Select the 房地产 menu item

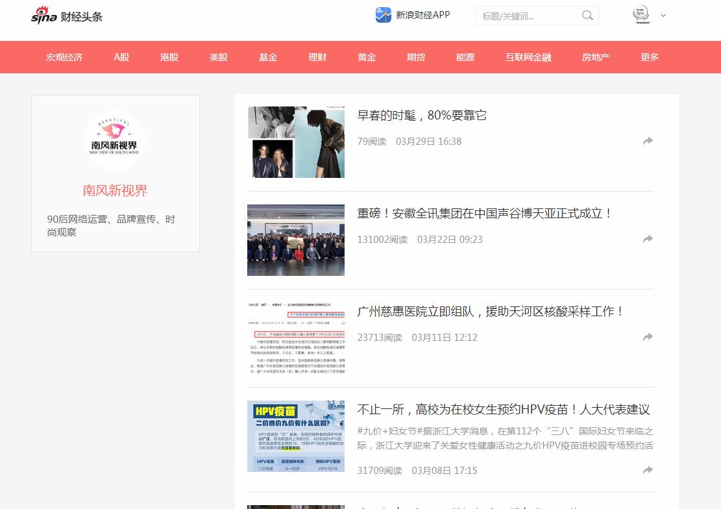tap(596, 57)
